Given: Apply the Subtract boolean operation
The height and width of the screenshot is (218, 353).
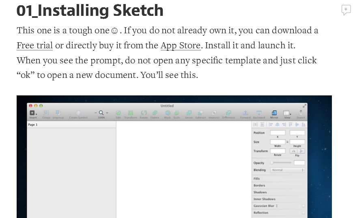Looking at the screenshot, I should 200,113.
